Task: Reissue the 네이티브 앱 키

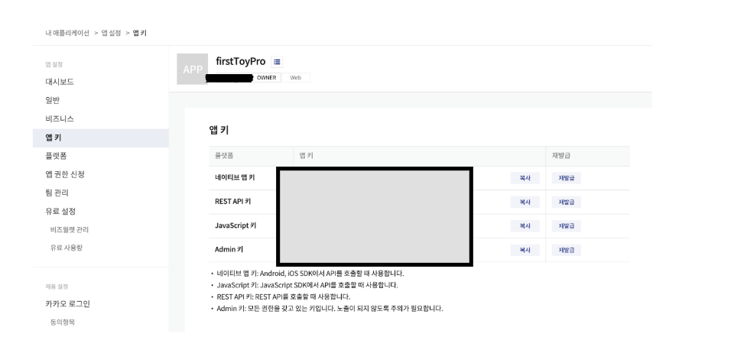Action: coord(567,178)
